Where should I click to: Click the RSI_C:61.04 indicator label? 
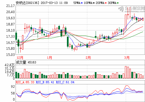pos(65,82)
